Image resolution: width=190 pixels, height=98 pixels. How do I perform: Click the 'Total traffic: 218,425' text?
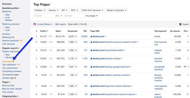click(x=77, y=24)
